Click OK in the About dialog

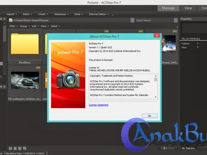click(x=150, y=116)
